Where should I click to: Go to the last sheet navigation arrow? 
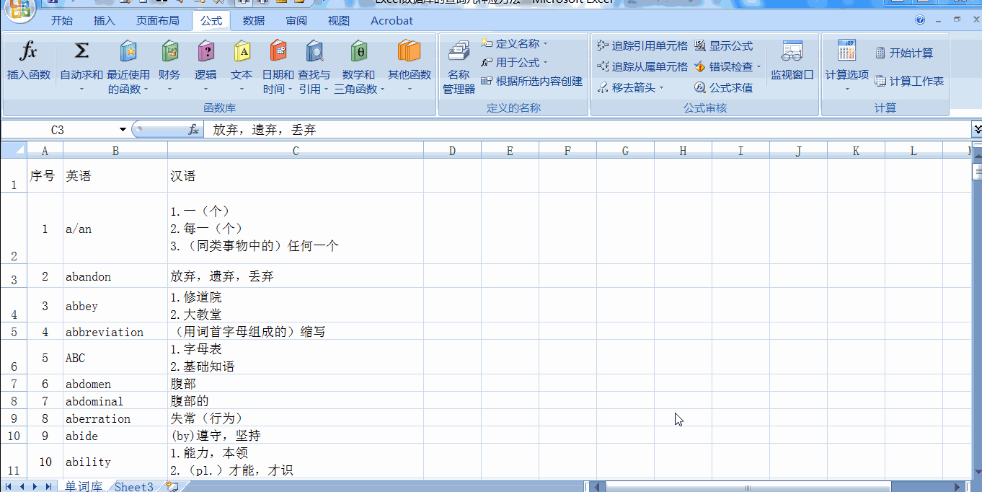click(x=48, y=487)
